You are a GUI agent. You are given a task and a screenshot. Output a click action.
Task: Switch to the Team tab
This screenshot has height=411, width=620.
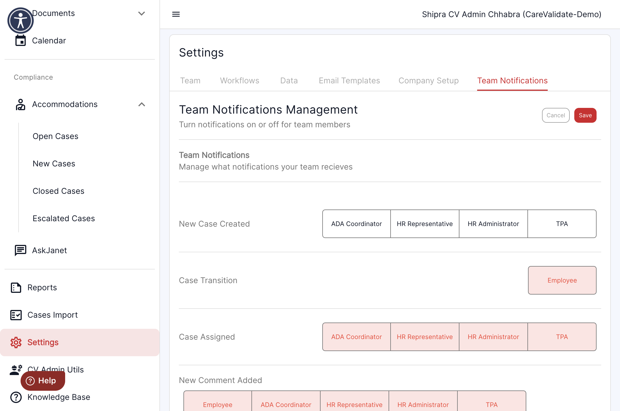point(190,81)
